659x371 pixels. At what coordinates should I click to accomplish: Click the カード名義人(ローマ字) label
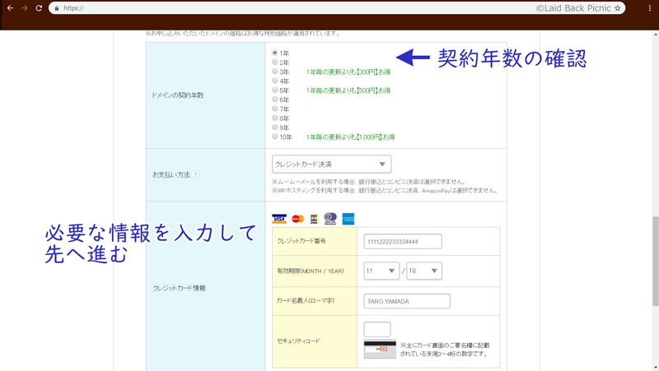305,300
